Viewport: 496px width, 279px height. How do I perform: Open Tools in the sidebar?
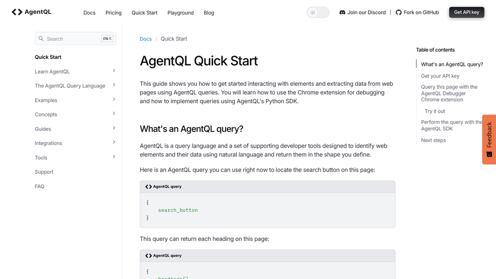point(41,157)
